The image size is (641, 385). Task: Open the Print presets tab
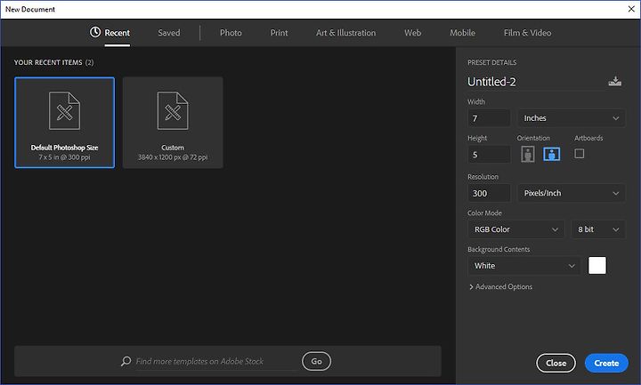[x=279, y=33]
